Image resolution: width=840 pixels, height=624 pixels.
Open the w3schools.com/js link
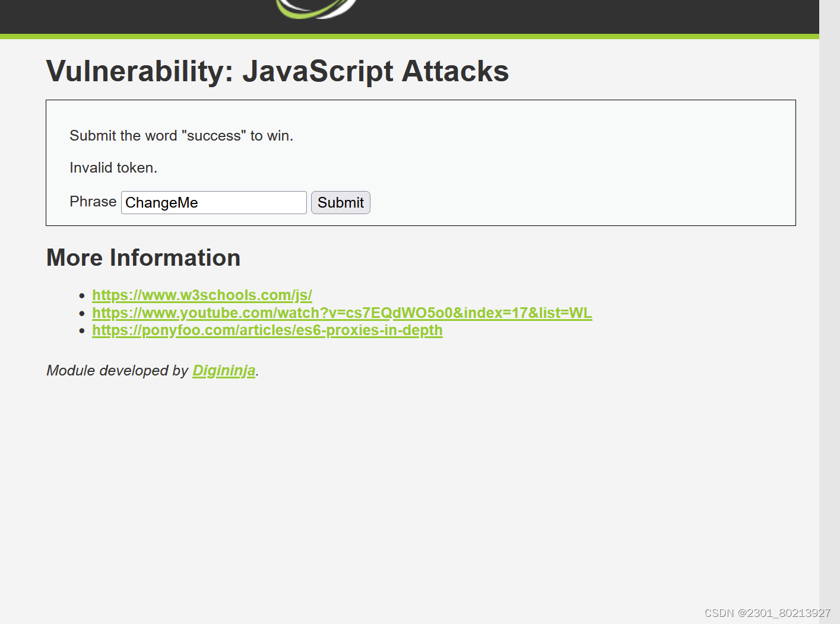[202, 295]
